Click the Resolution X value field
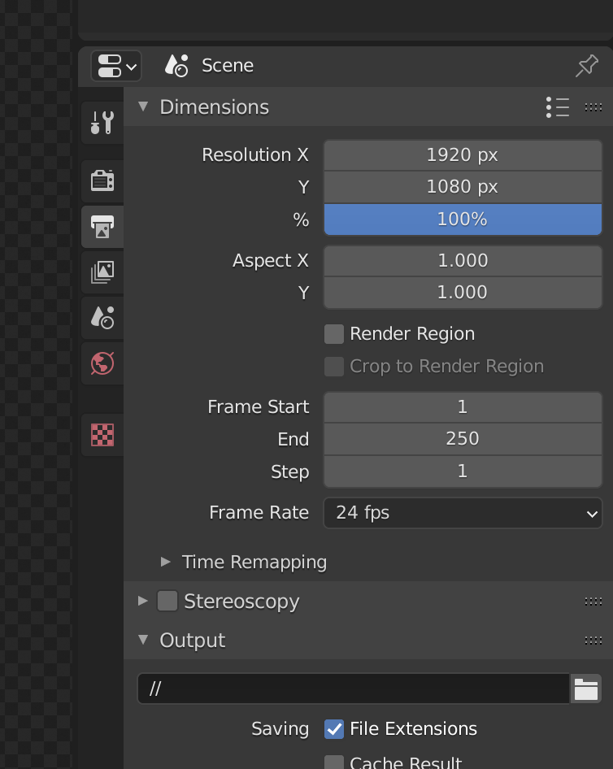 [463, 155]
